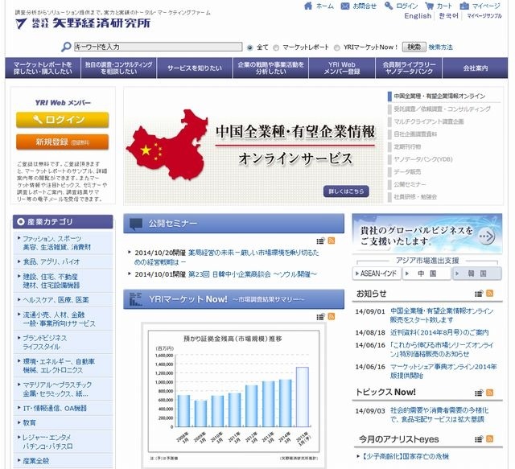This screenshot has width=515, height=469.
Task: Open RSS feed for 公開セミナー section
Action: coord(332,241)
